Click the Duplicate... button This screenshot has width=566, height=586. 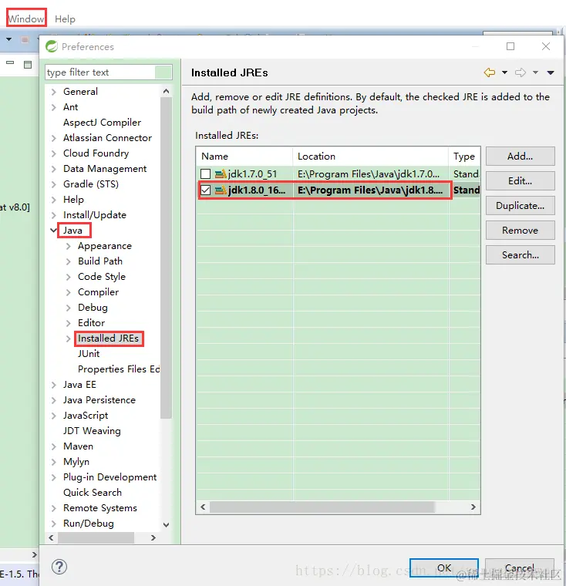pos(520,206)
